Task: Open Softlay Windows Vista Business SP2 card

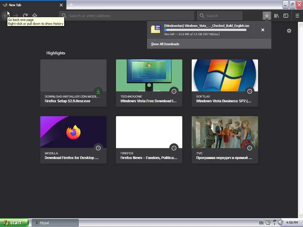Action: click(x=225, y=83)
